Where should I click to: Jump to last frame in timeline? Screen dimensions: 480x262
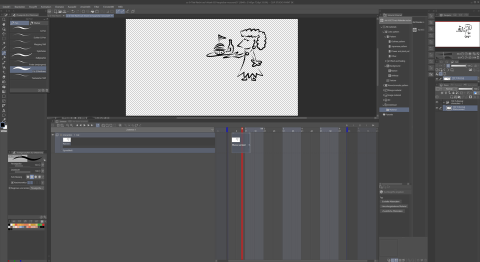92,125
